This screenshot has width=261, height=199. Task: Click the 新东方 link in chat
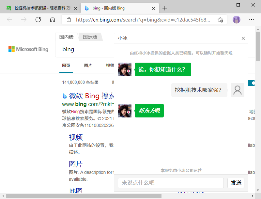pyautogui.click(x=147, y=111)
